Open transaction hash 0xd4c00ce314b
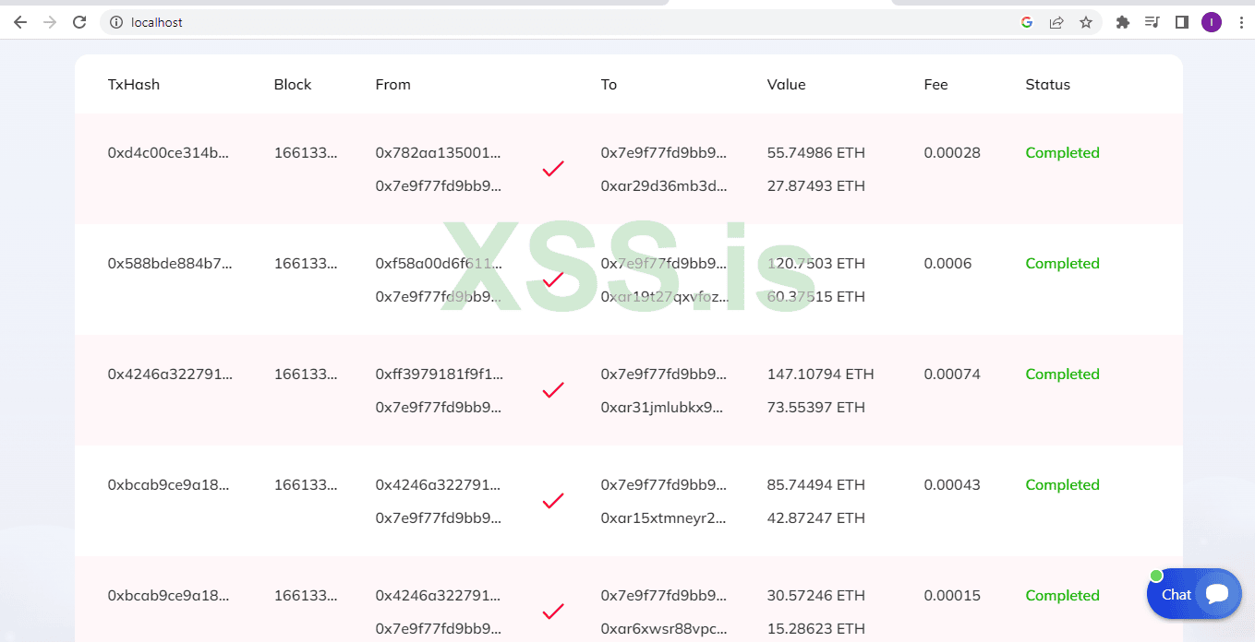The height and width of the screenshot is (642, 1255). (168, 153)
